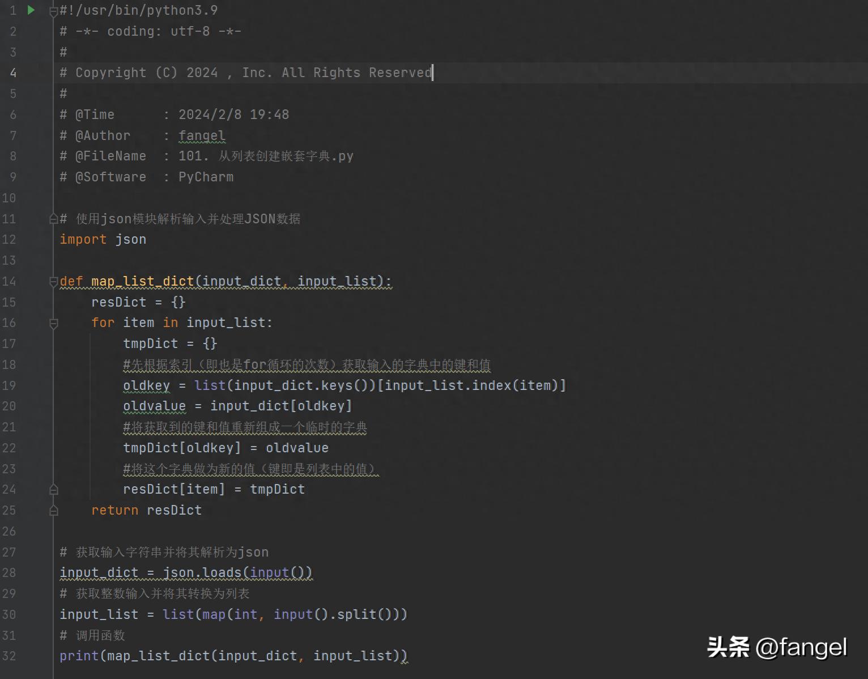Click the 'import' keyword on line 12
This screenshot has height=679, width=868.
coord(83,239)
